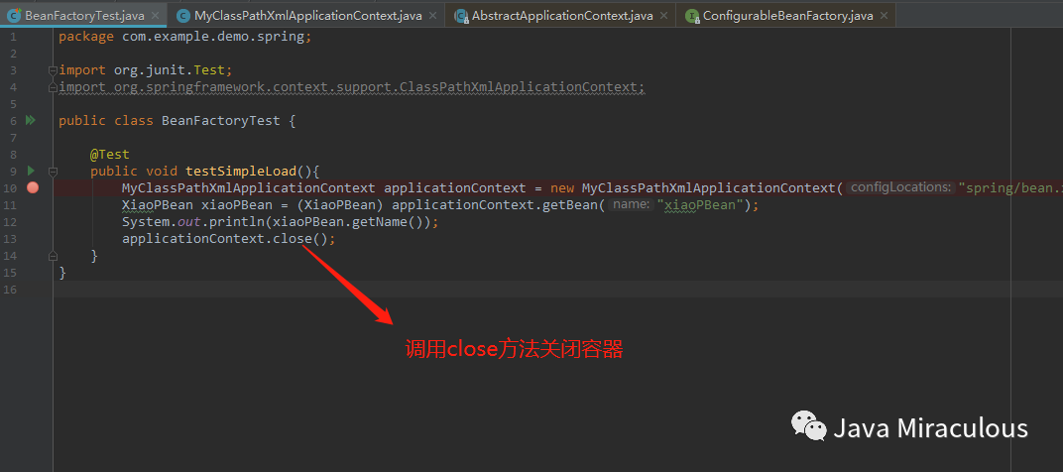This screenshot has width=1063, height=472.
Task: Click the ConfigurableBeanFactory.java tab interface icon
Action: click(691, 15)
